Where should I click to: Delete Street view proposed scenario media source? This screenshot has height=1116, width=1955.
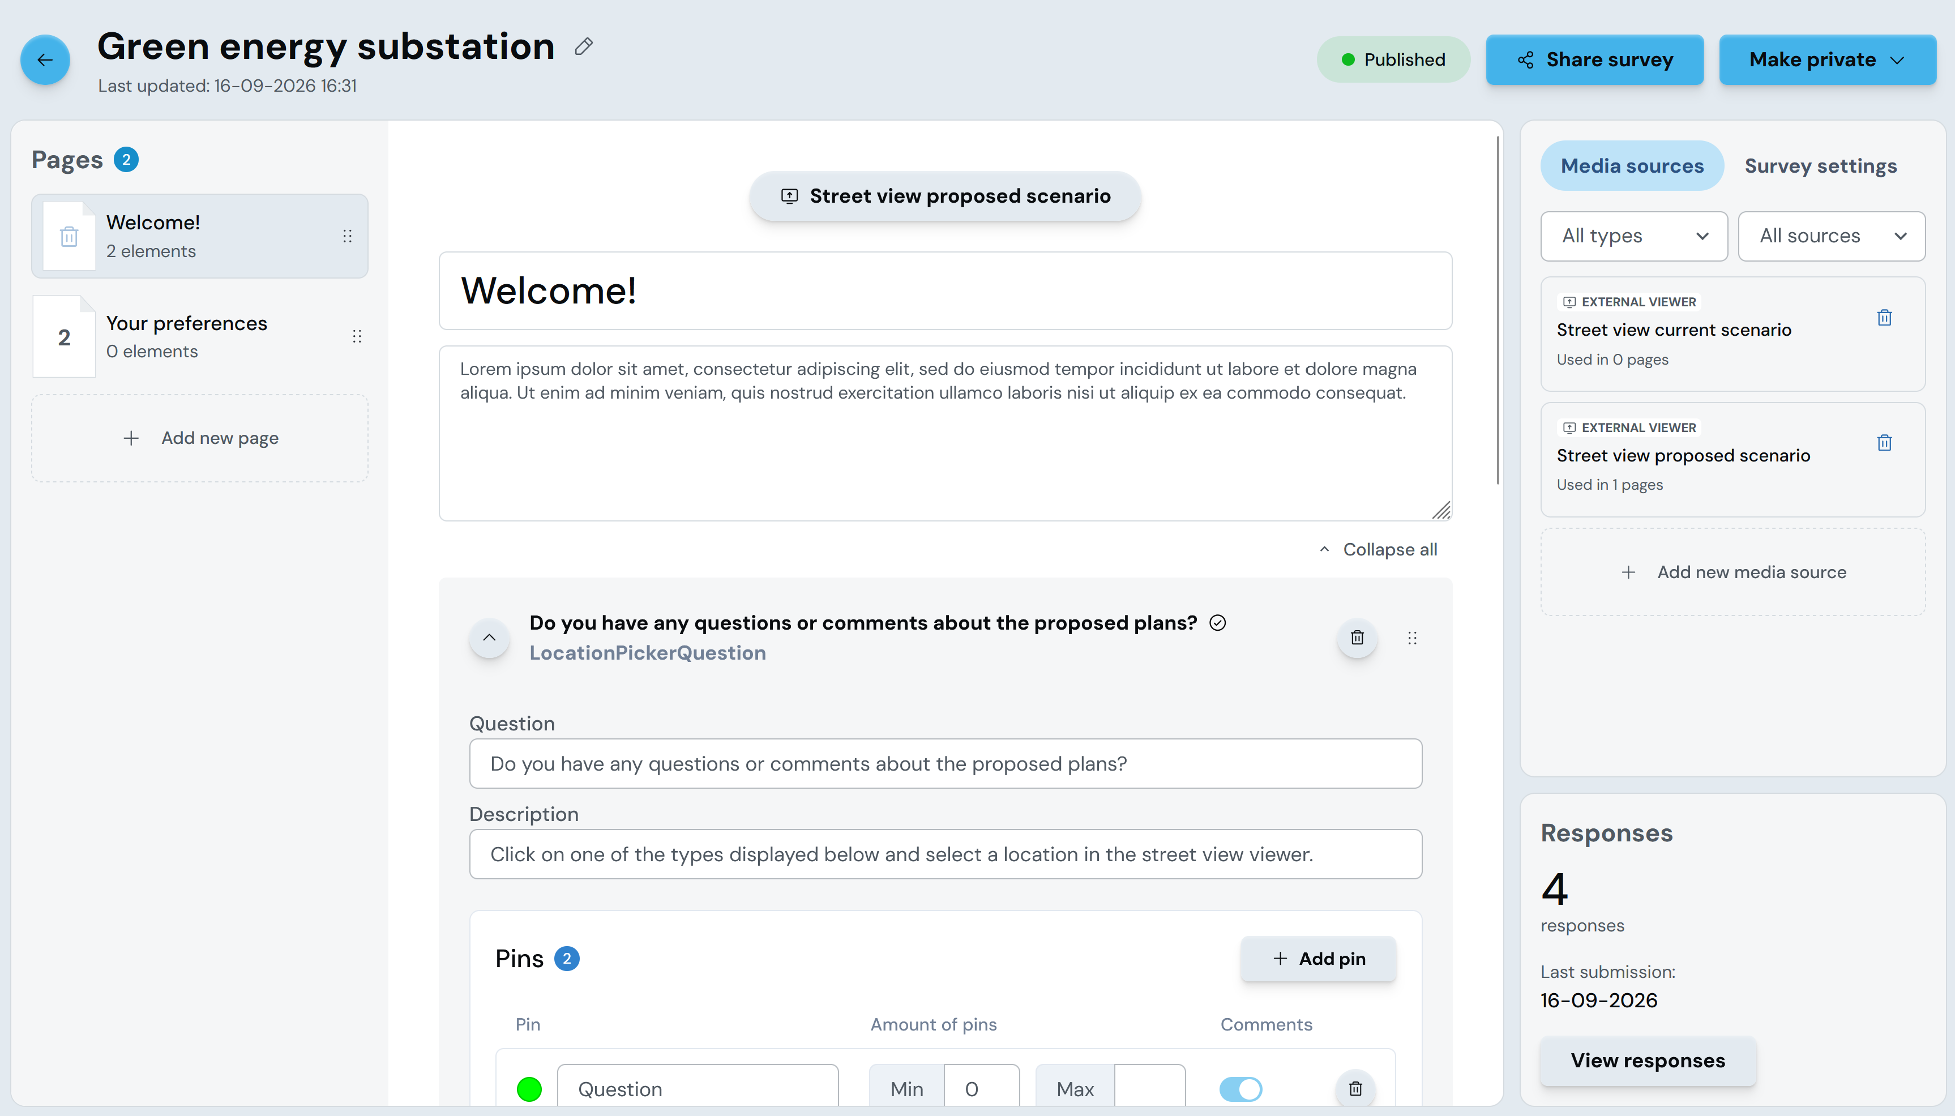tap(1884, 442)
